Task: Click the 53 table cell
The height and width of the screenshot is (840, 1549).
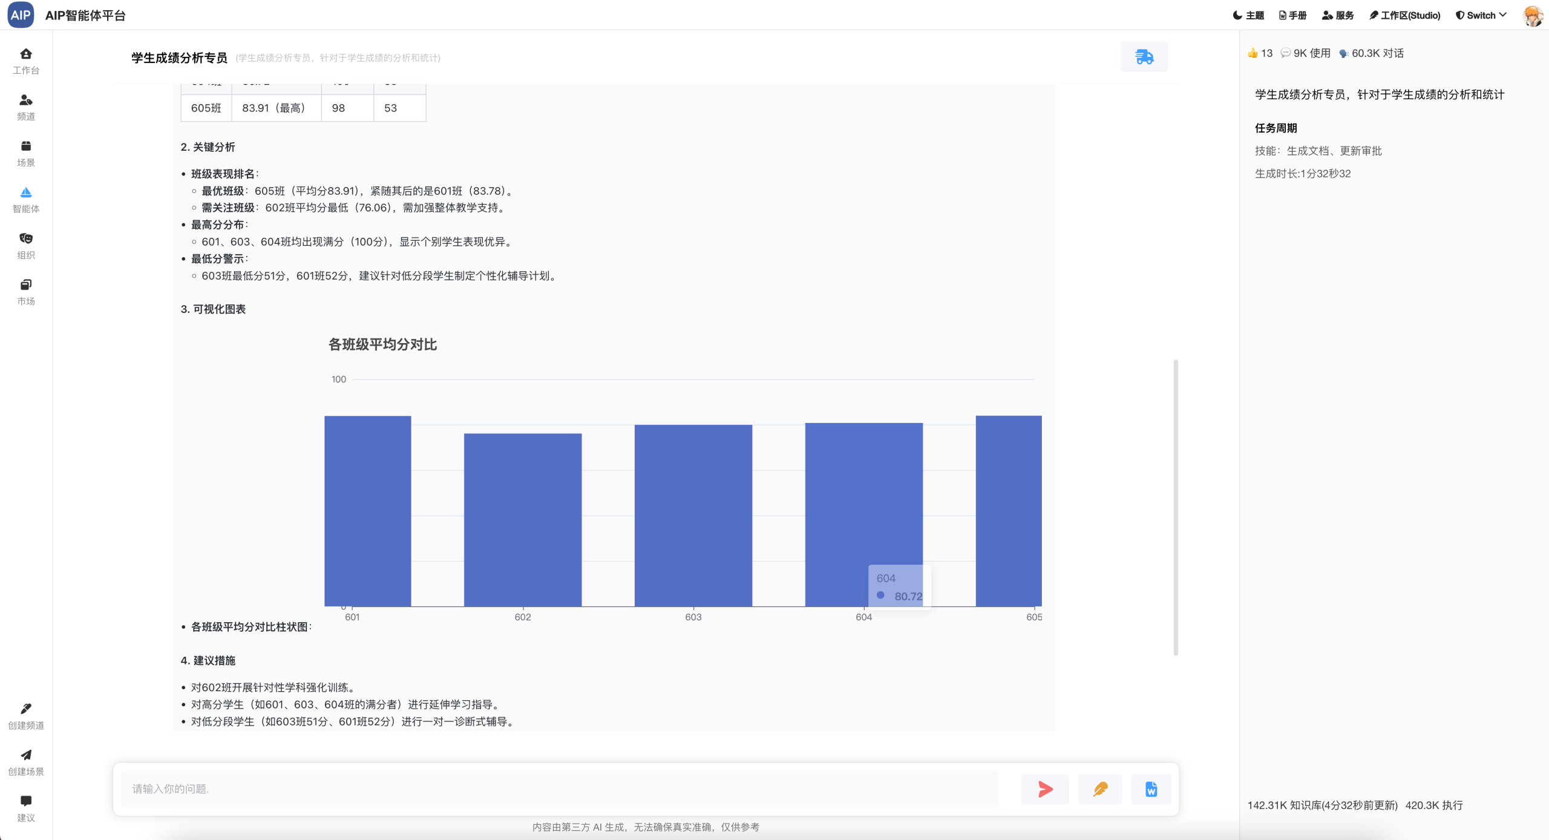Action: tap(400, 108)
